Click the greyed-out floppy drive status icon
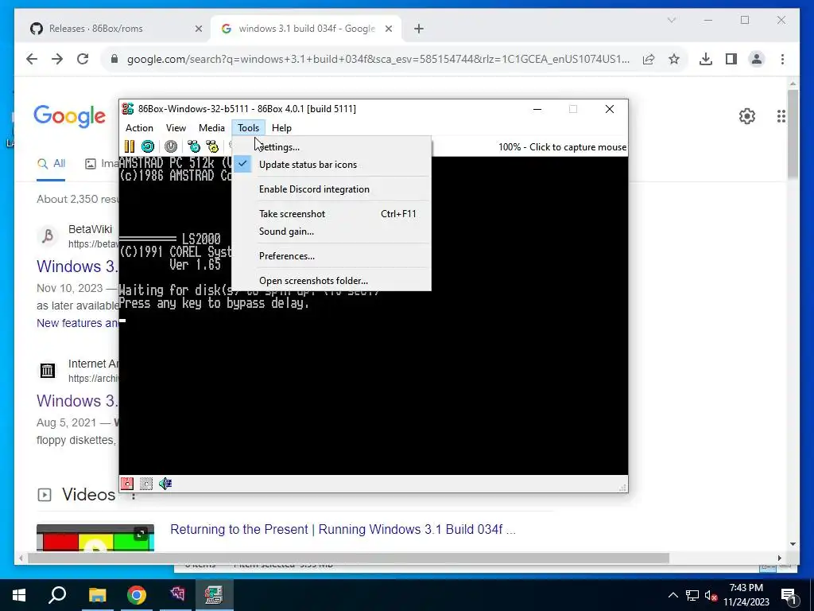Screen dimensions: 814x611 146,484
